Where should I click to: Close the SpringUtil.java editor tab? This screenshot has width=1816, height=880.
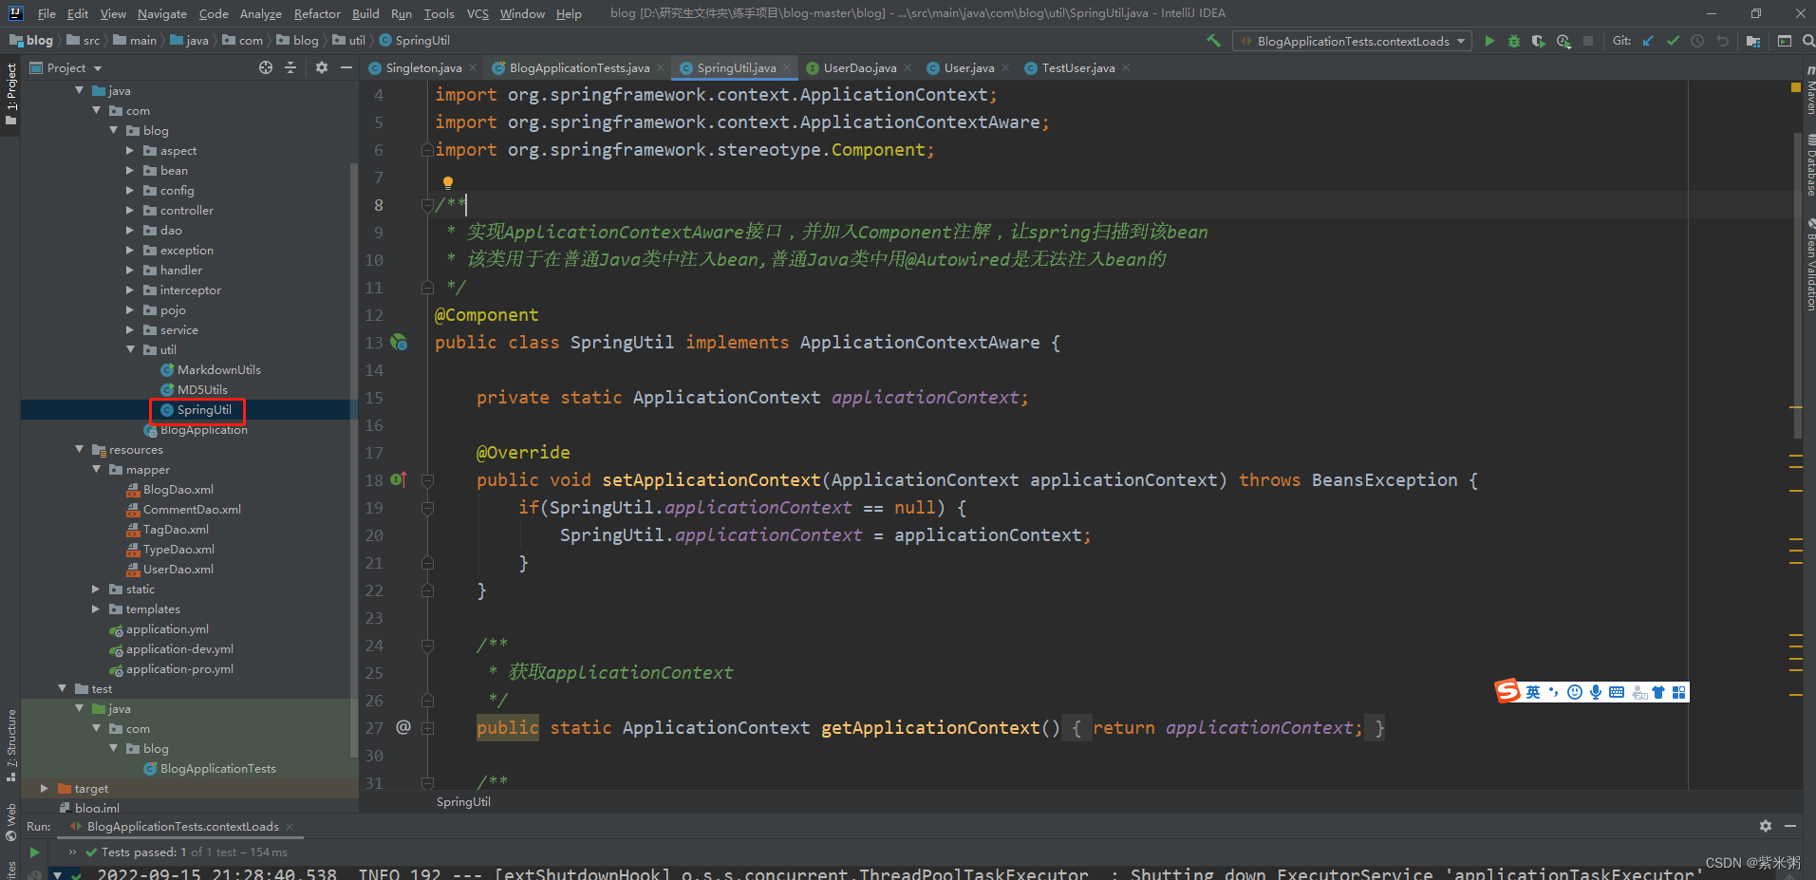tap(787, 67)
